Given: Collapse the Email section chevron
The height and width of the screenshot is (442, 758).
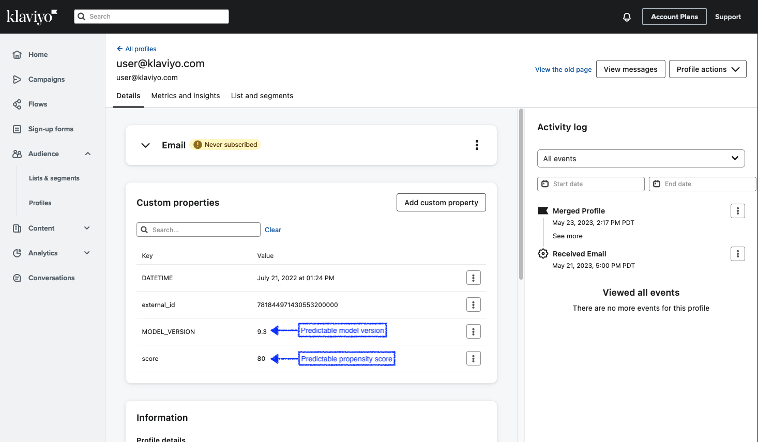Looking at the screenshot, I should [146, 145].
